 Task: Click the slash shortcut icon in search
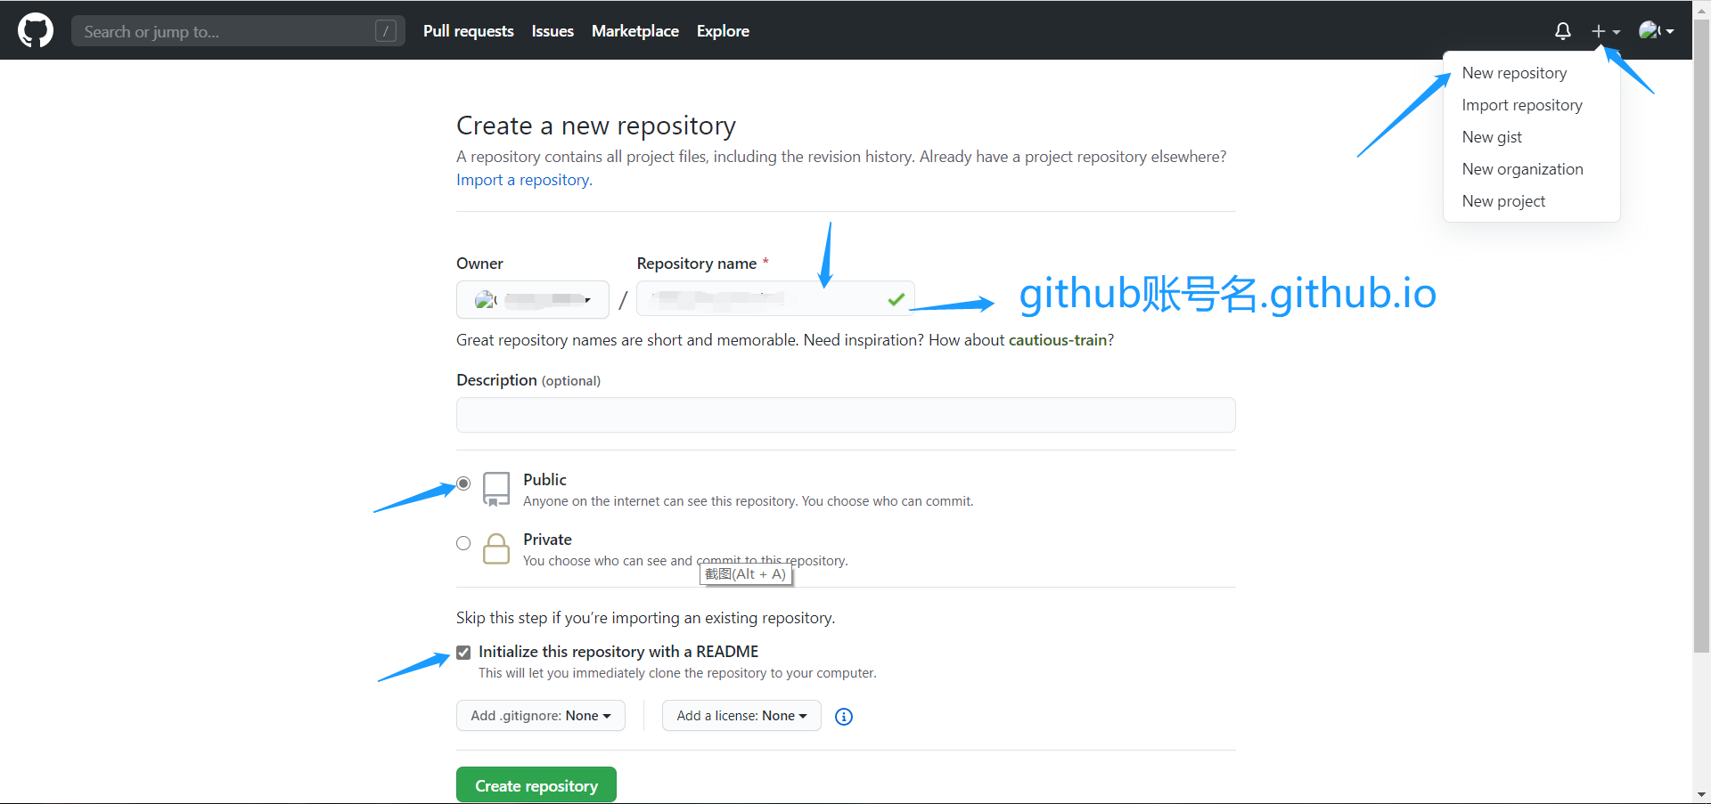(x=386, y=31)
